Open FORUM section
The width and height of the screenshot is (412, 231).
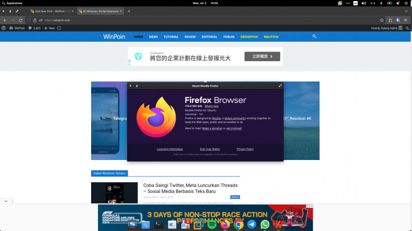[229, 37]
